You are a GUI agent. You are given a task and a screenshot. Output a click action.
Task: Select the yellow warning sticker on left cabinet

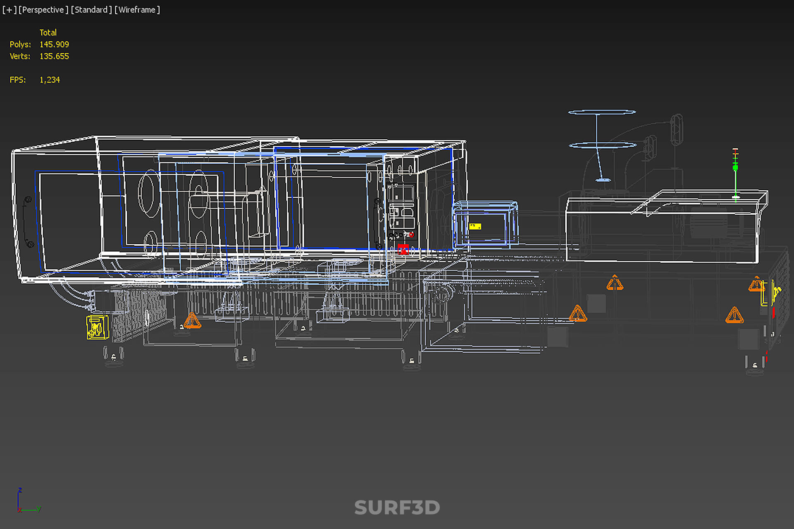98,327
